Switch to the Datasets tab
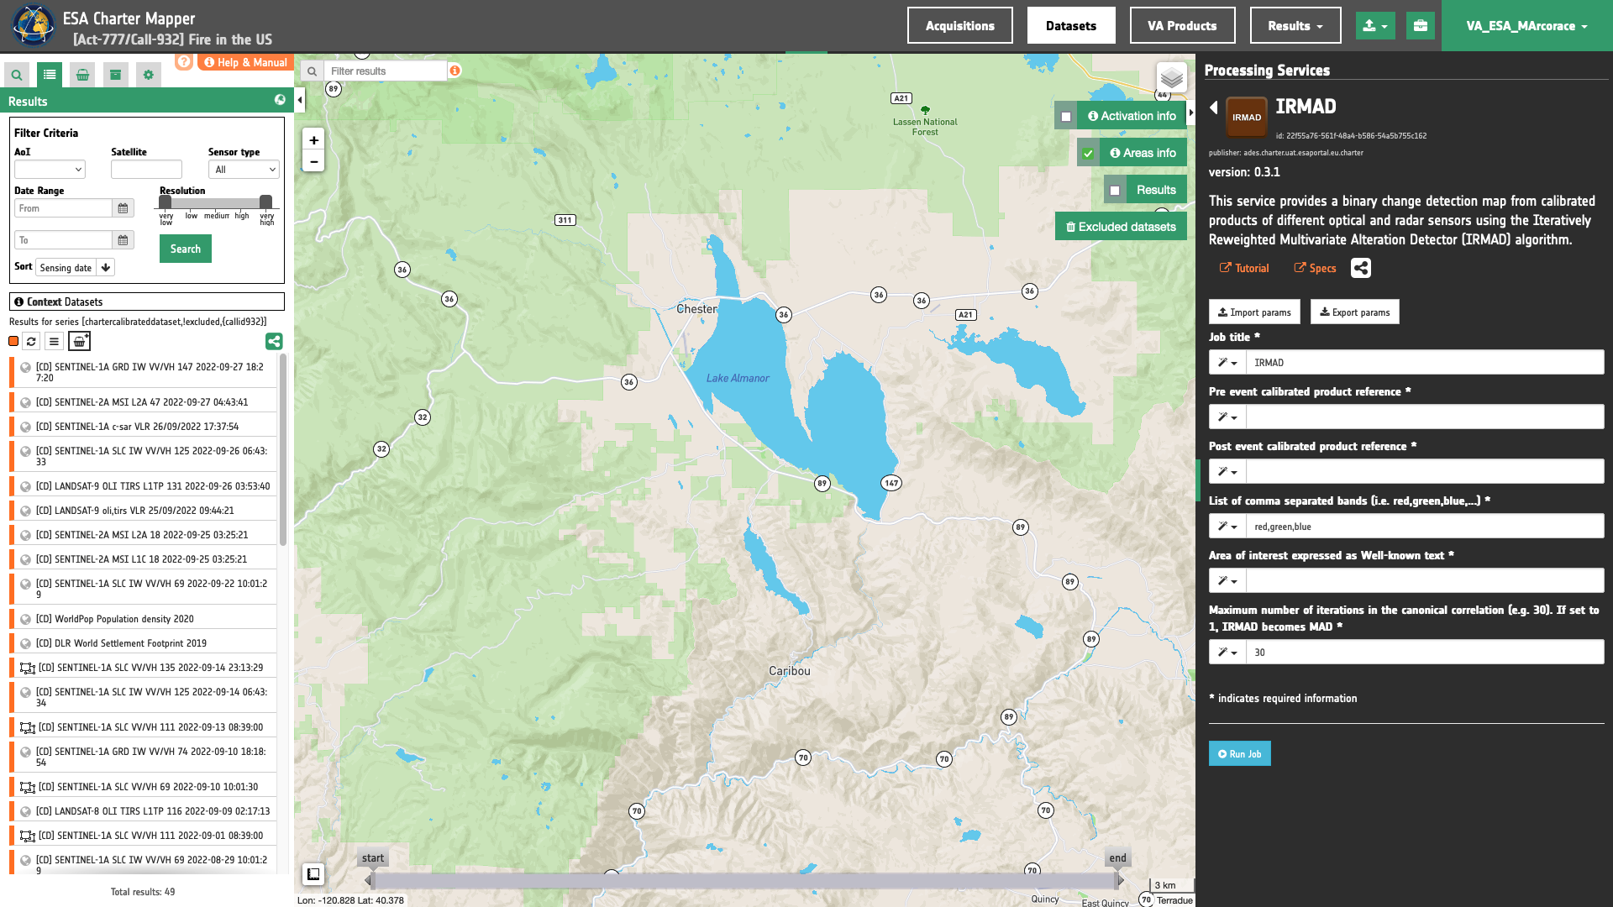Screen dimensions: 1613x907 point(1071,26)
